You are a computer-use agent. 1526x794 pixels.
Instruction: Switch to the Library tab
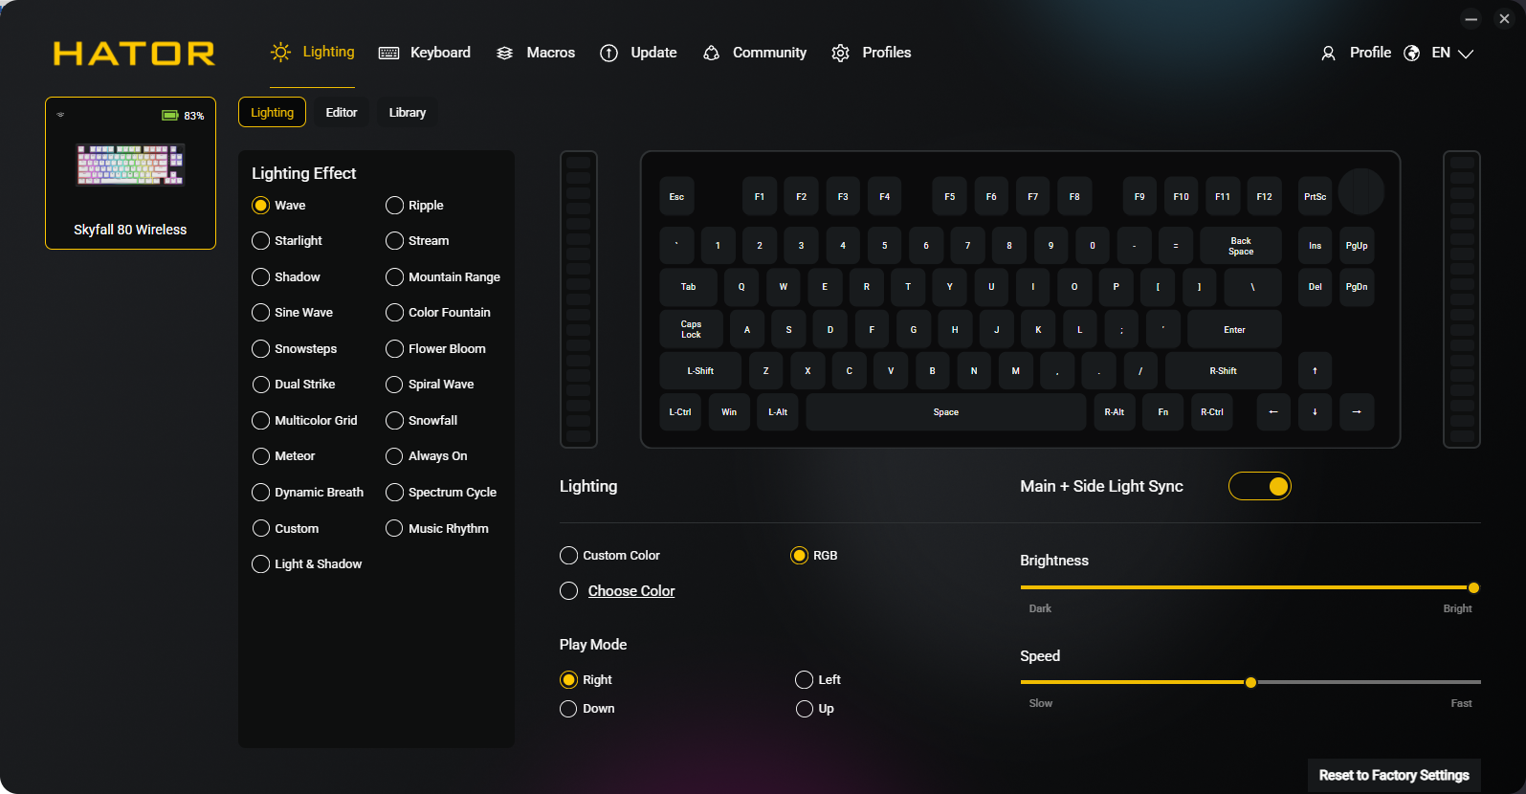tap(408, 112)
